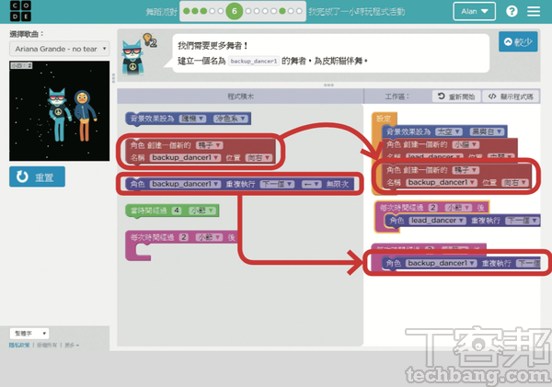Open the 版權所有 copyright link
The width and height of the screenshot is (552, 387).
pyautogui.click(x=47, y=345)
